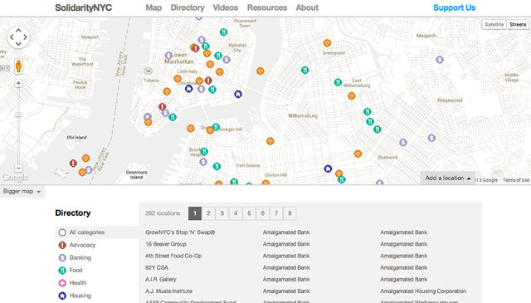The image size is (531, 303).
Task: Click the Banking category icon
Action: (62, 257)
